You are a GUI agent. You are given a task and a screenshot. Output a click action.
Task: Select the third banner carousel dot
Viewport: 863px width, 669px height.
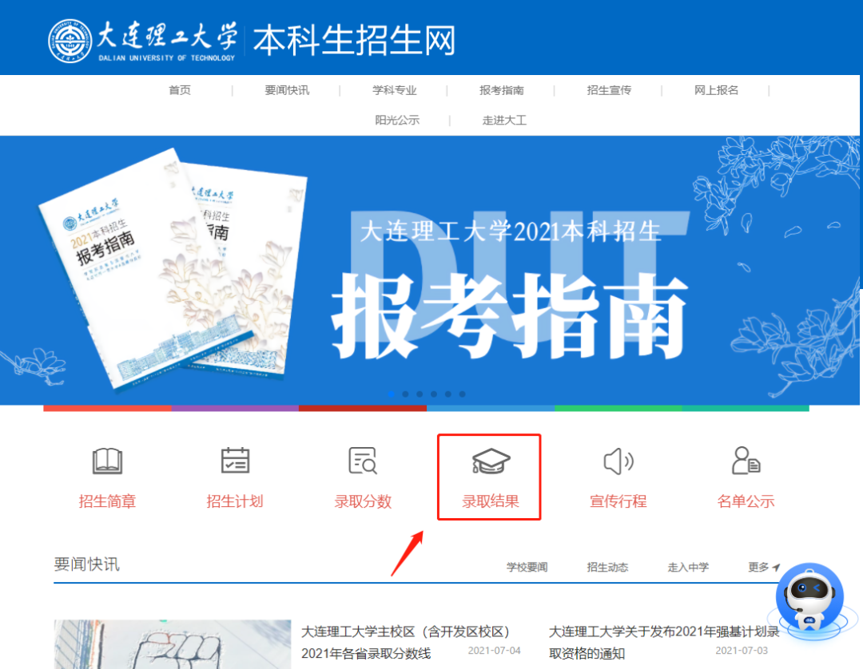pos(420,394)
